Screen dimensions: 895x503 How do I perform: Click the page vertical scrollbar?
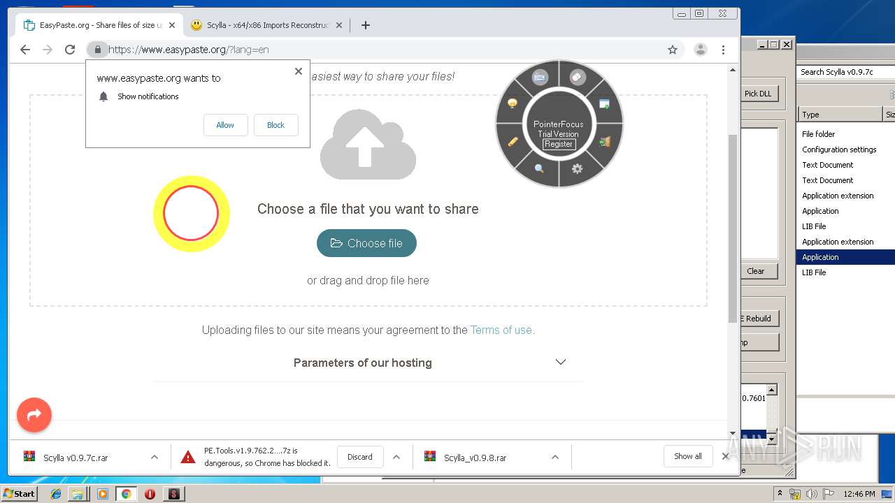733,228
